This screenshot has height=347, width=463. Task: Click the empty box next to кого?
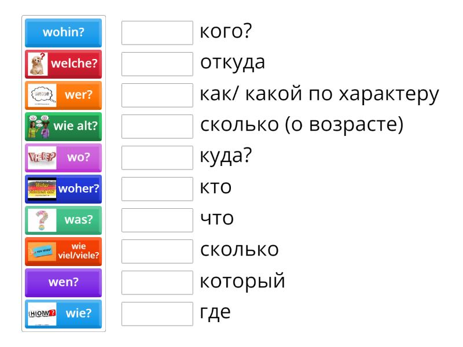(157, 33)
